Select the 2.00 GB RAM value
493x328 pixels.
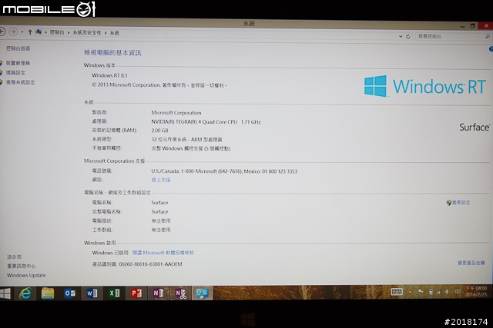(159, 131)
